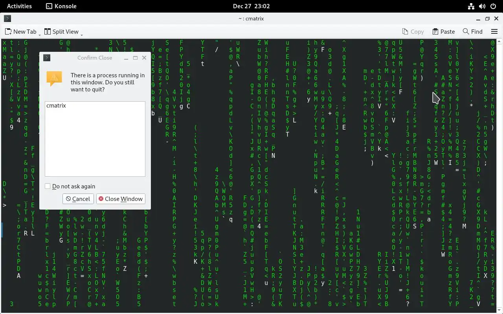Click the Confirm Close title text
This screenshot has height=314, width=503.
(95, 58)
